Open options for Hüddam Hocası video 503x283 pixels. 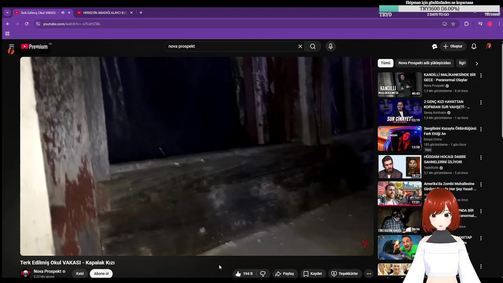[x=481, y=158]
